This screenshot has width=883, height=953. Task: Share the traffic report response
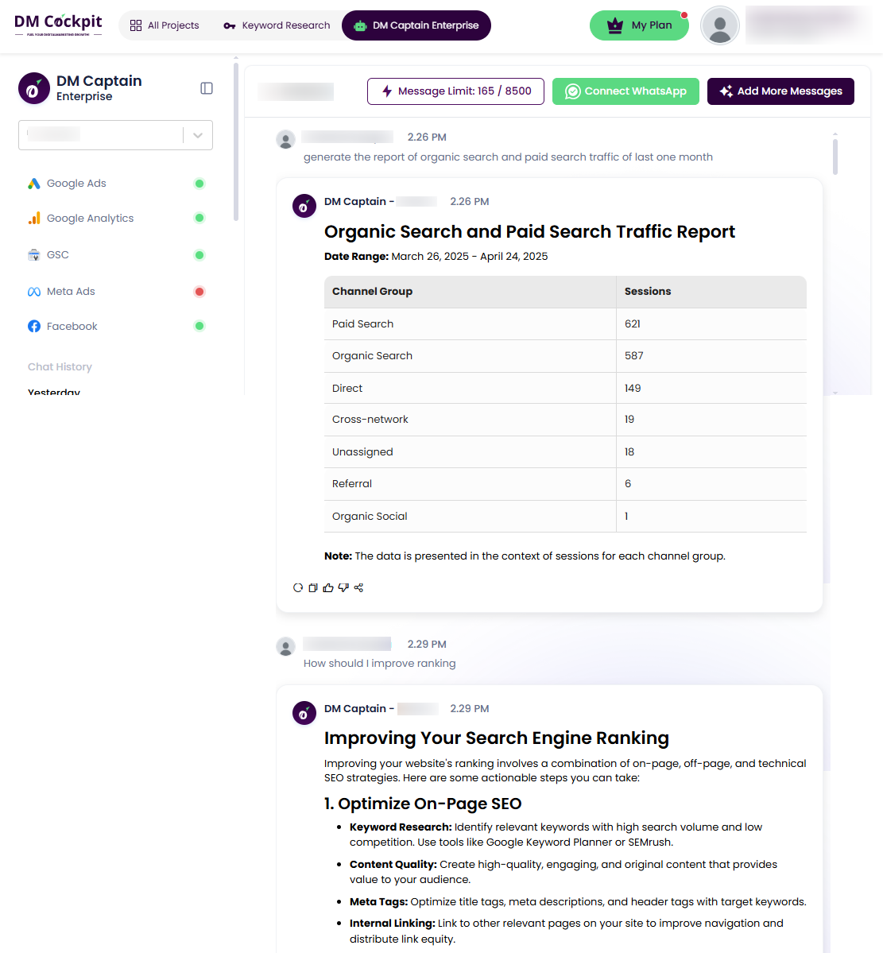(358, 587)
